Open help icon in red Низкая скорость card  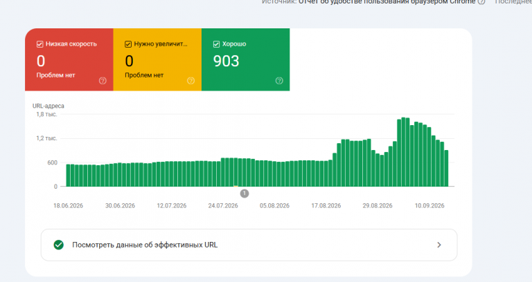(x=103, y=81)
